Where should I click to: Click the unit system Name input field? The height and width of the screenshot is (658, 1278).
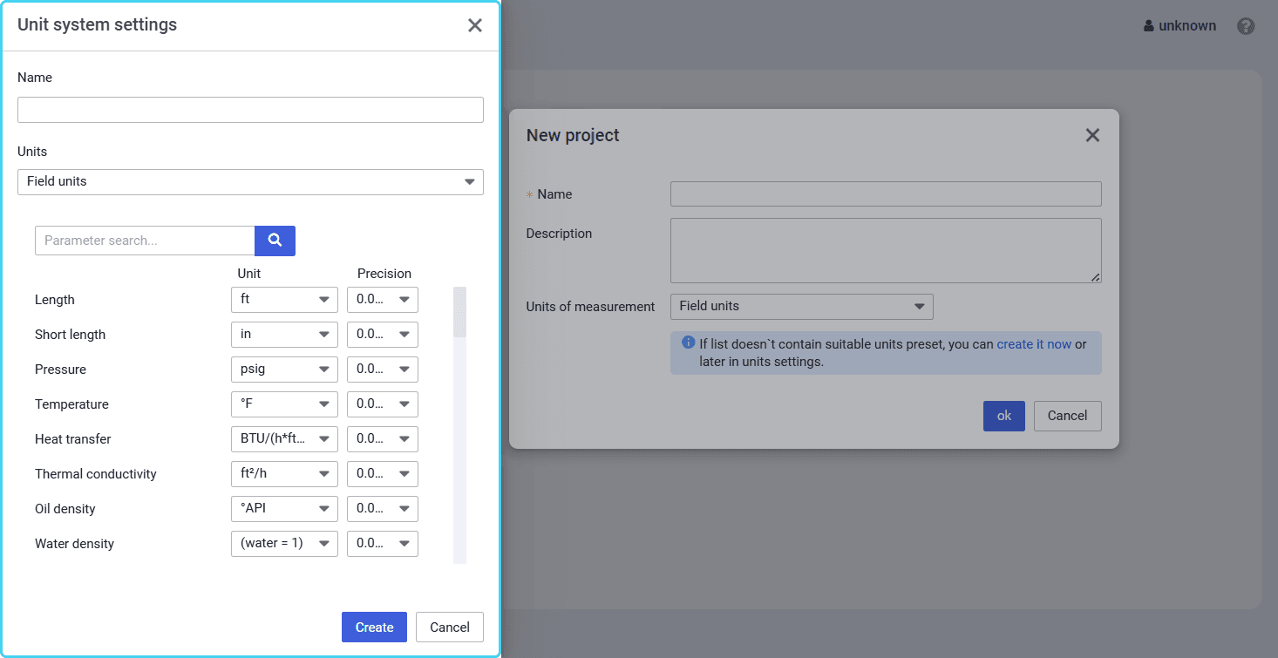(x=250, y=110)
